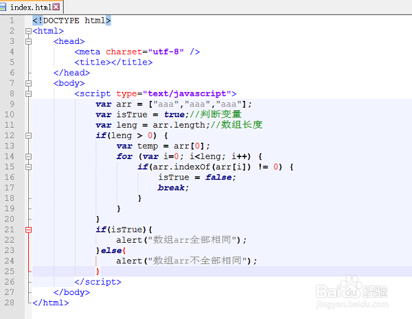
Task: Collapse the if(leng > 0) fold on line 12
Action: [x=28, y=136]
